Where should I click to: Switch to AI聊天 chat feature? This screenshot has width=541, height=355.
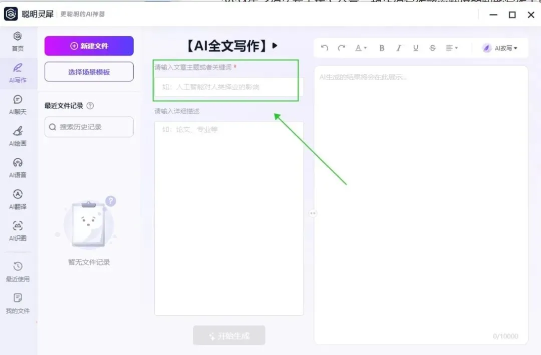tap(18, 105)
